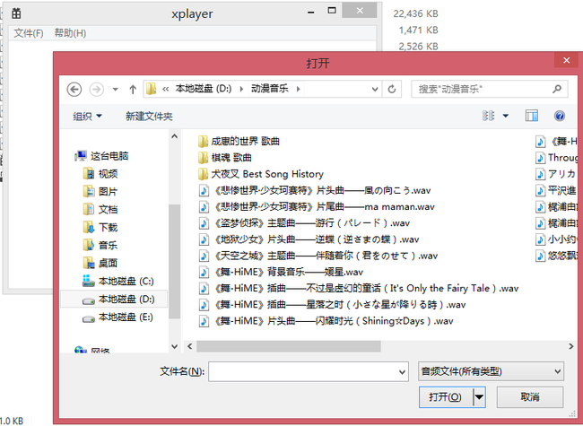
Task: Toggle the preview pane icon
Action: tap(532, 116)
